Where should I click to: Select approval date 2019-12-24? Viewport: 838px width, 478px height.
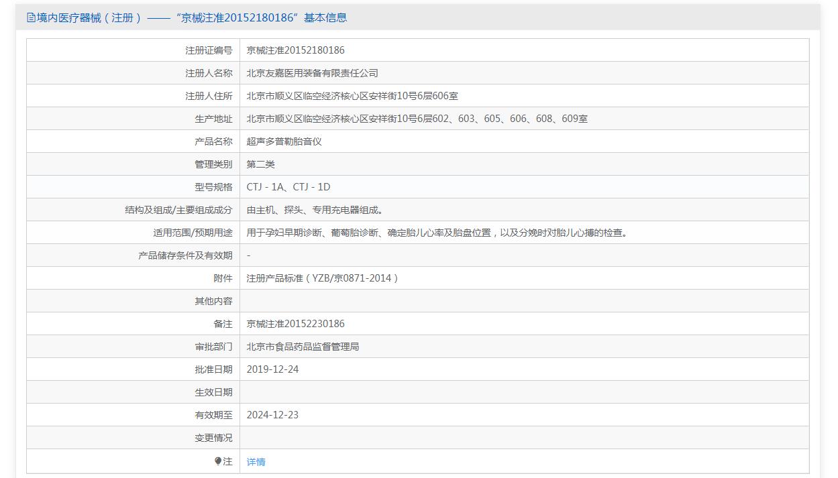(x=272, y=369)
